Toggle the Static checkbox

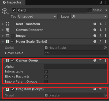click(90, 10)
